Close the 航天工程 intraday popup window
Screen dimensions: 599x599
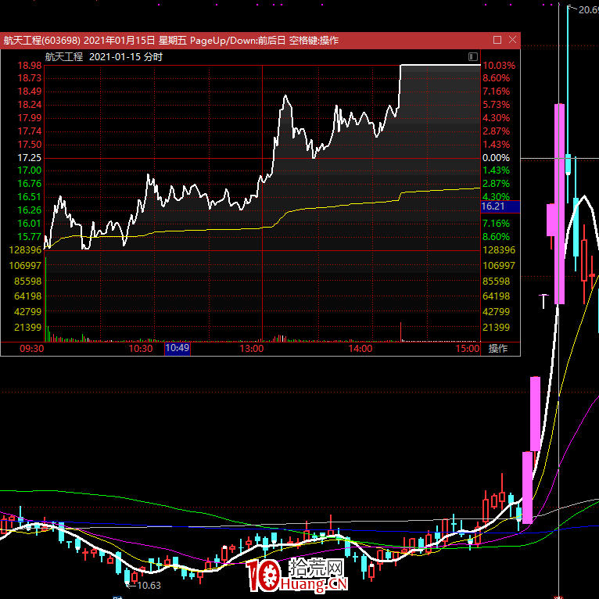tap(513, 40)
